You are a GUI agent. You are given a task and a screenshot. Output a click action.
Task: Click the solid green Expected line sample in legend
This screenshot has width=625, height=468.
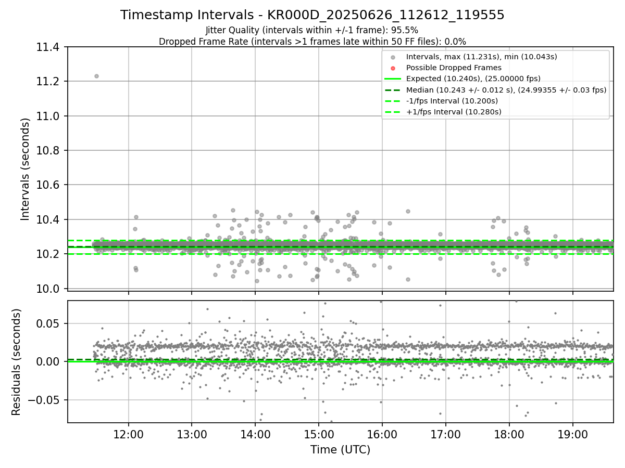393,79
